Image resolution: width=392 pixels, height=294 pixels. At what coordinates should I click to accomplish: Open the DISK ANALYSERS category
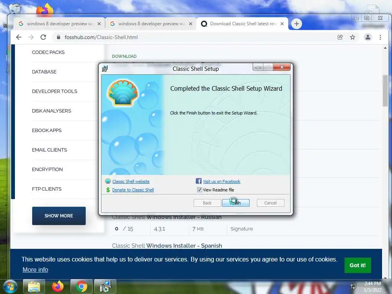point(52,111)
